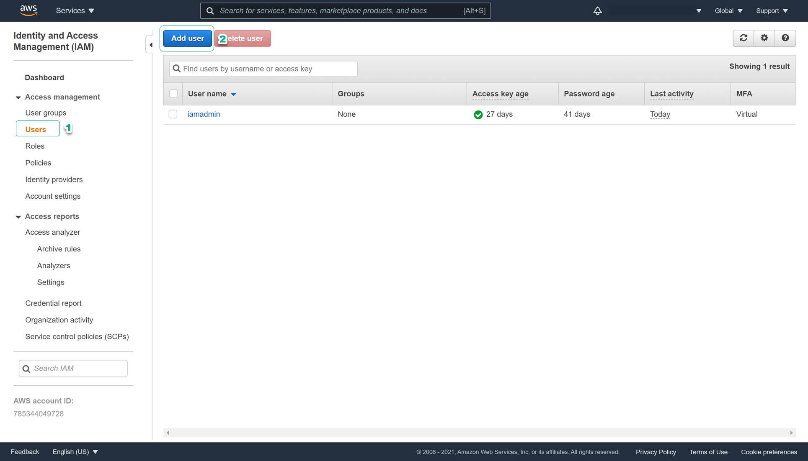808x461 pixels.
Task: Collapse the Access management section
Action: [x=18, y=97]
